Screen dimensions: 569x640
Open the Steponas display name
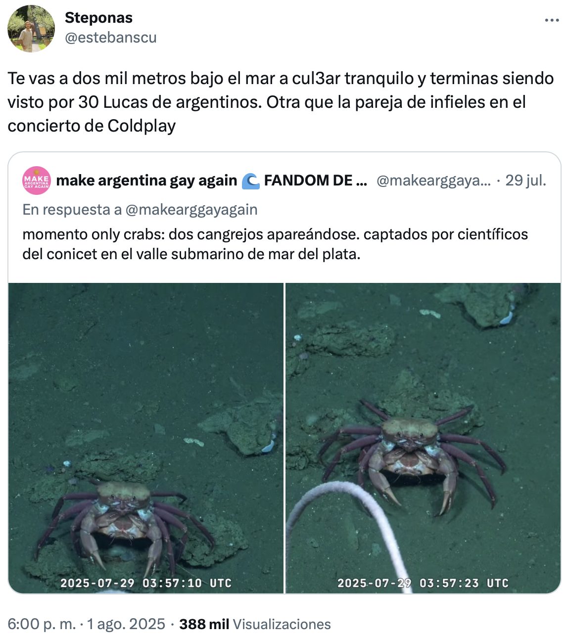coord(98,18)
